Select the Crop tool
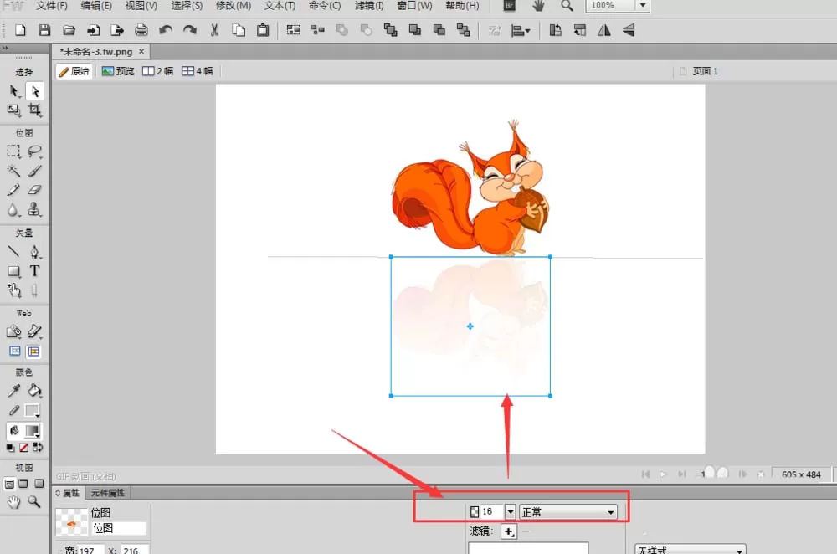This screenshot has width=837, height=554. pos(34,110)
